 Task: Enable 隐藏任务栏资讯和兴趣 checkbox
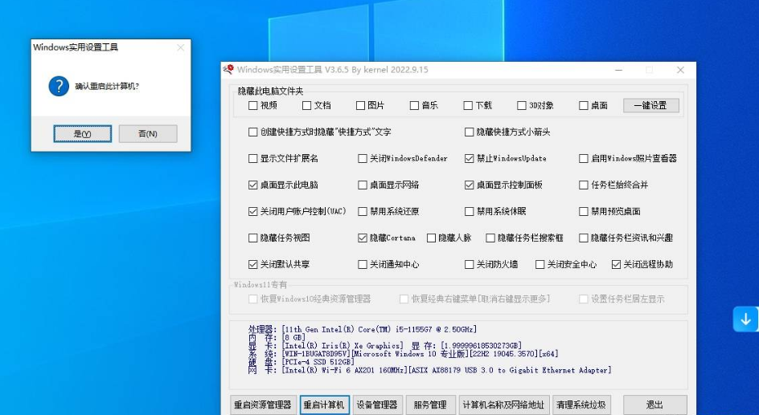tap(583, 238)
